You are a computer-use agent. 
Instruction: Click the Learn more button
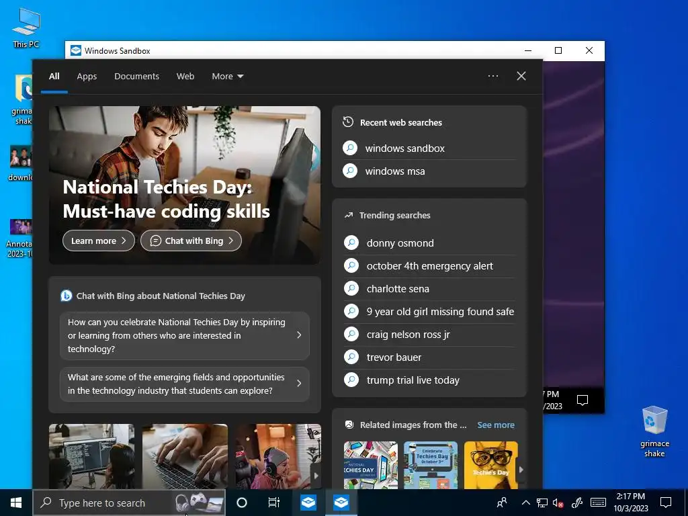[99, 241]
